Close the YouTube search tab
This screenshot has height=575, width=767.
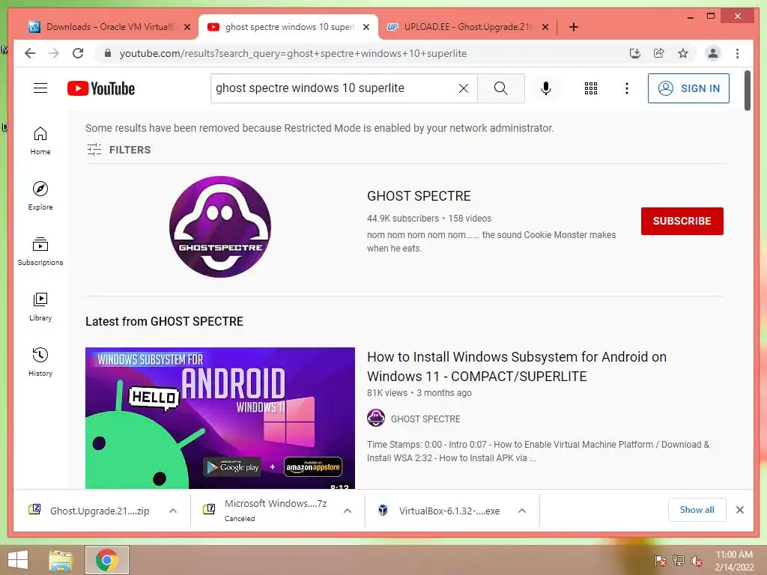click(x=366, y=27)
